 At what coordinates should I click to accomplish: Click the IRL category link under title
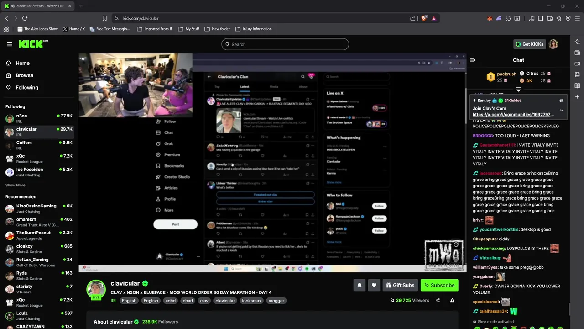pyautogui.click(x=114, y=301)
